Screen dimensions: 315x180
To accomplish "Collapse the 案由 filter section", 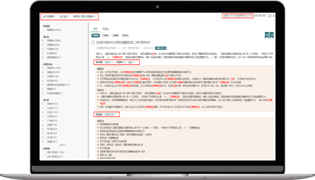I will tap(42, 37).
